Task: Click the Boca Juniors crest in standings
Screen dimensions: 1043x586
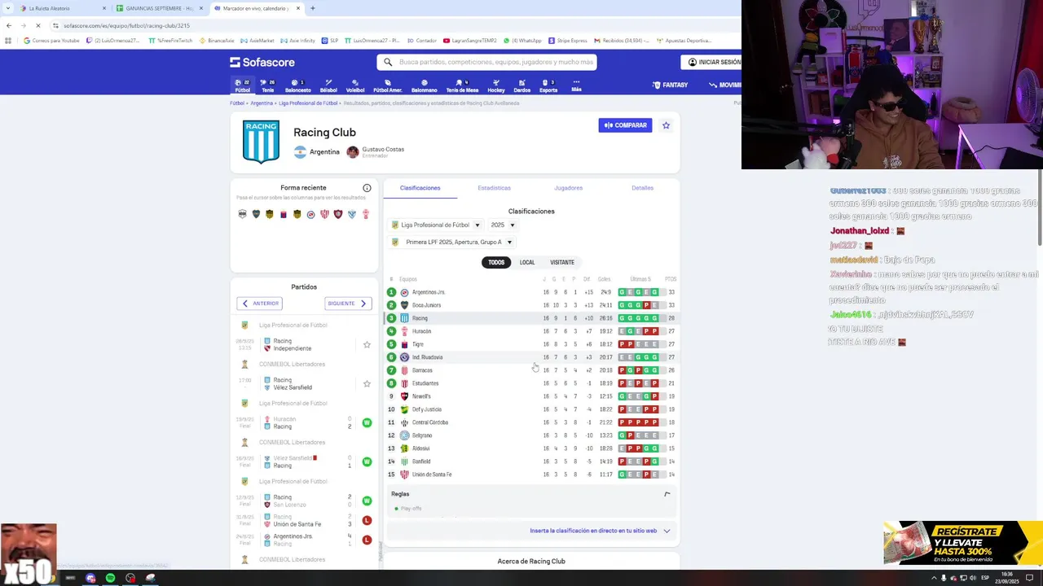Action: [404, 305]
